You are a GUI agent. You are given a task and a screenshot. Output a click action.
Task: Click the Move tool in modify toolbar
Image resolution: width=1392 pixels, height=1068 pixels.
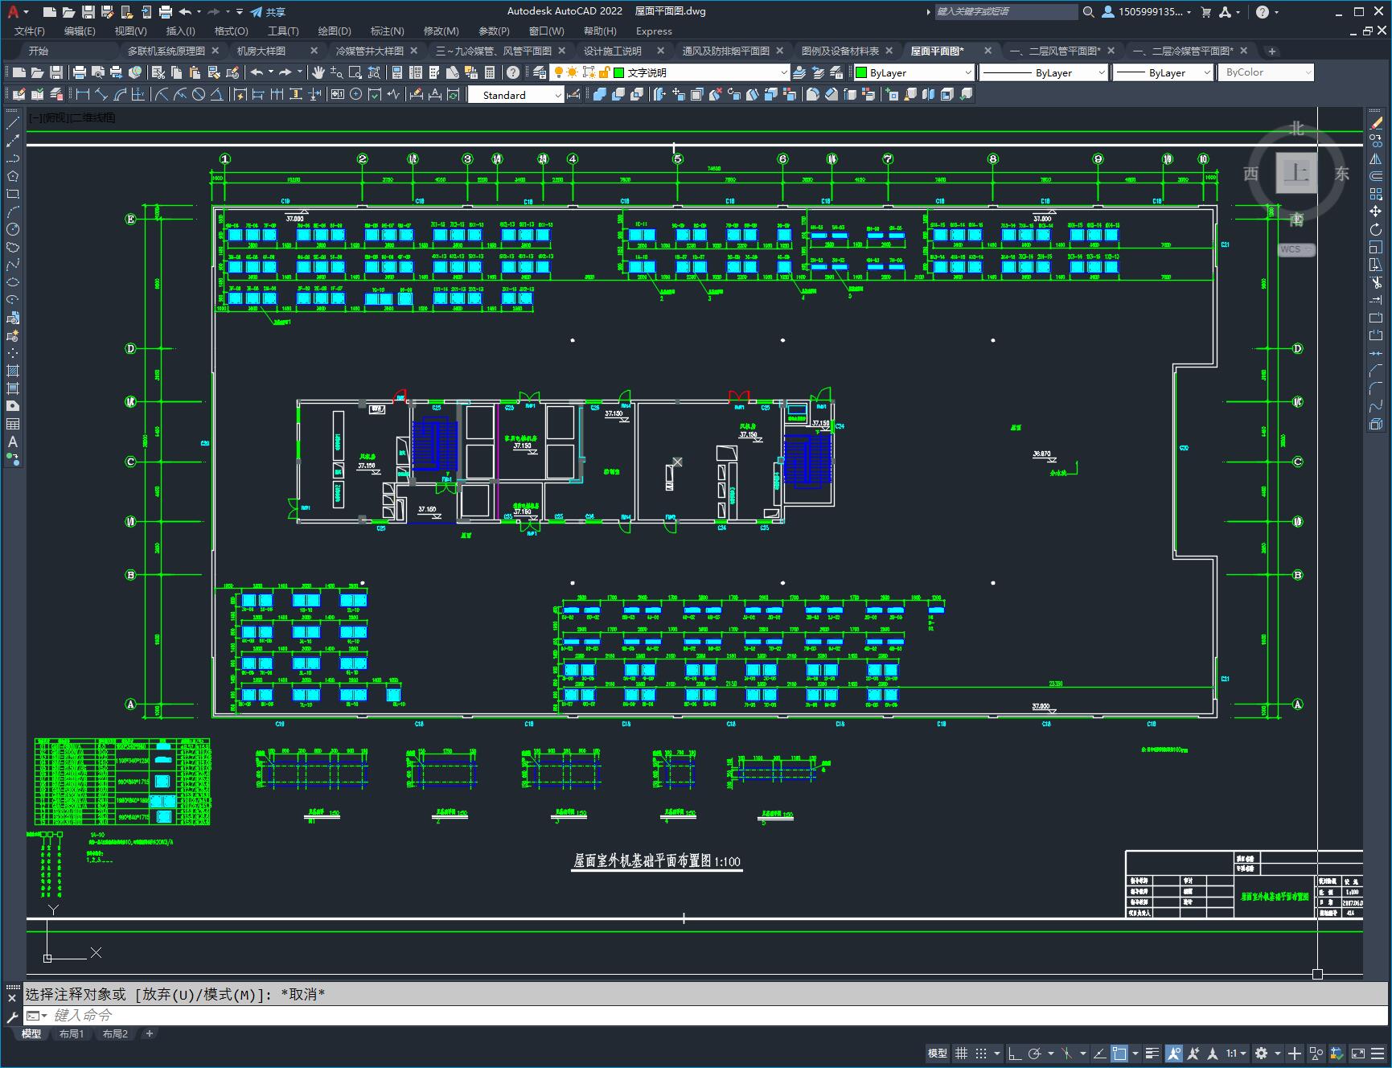(1376, 212)
